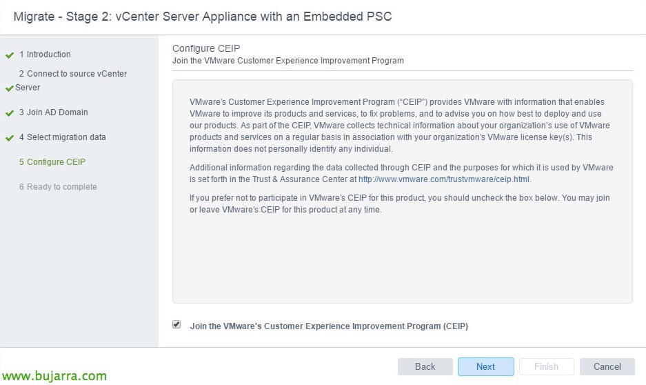
Task: Cancel the migration wizard
Action: (607, 366)
